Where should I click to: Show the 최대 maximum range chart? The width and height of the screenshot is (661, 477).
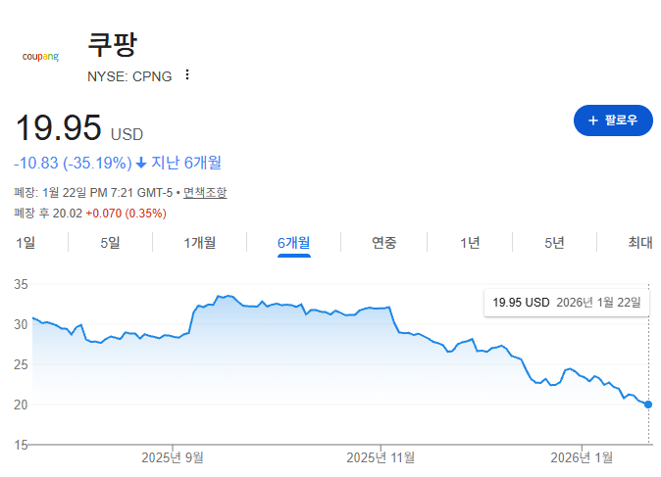tap(640, 243)
